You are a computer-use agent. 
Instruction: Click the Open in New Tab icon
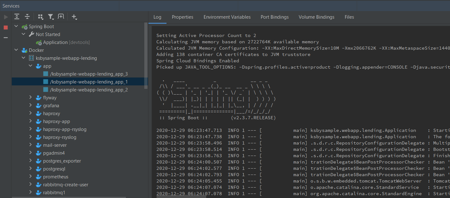61,17
